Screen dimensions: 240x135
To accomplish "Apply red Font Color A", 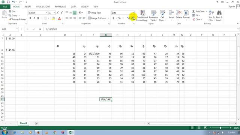I will 59,18.
